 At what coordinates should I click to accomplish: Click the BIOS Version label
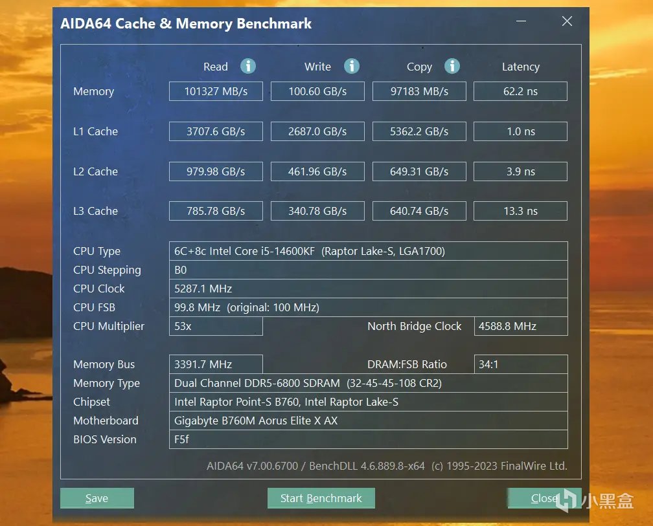click(105, 439)
